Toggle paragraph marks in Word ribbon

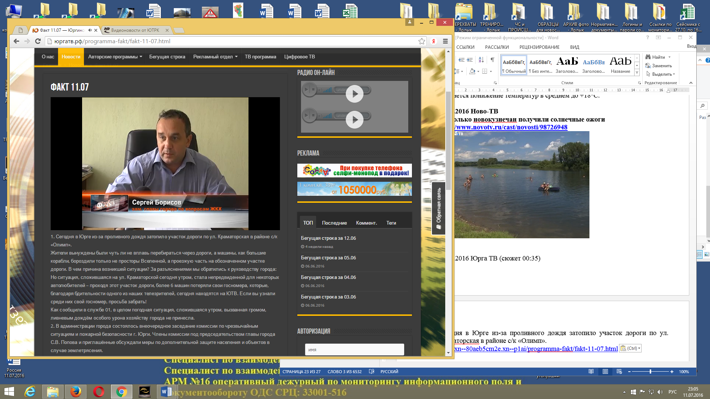(492, 59)
